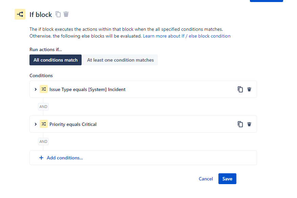Screen dimensions: 297x198
Task: Click the Issue Type condition shuffle icon
Action: 44,89
